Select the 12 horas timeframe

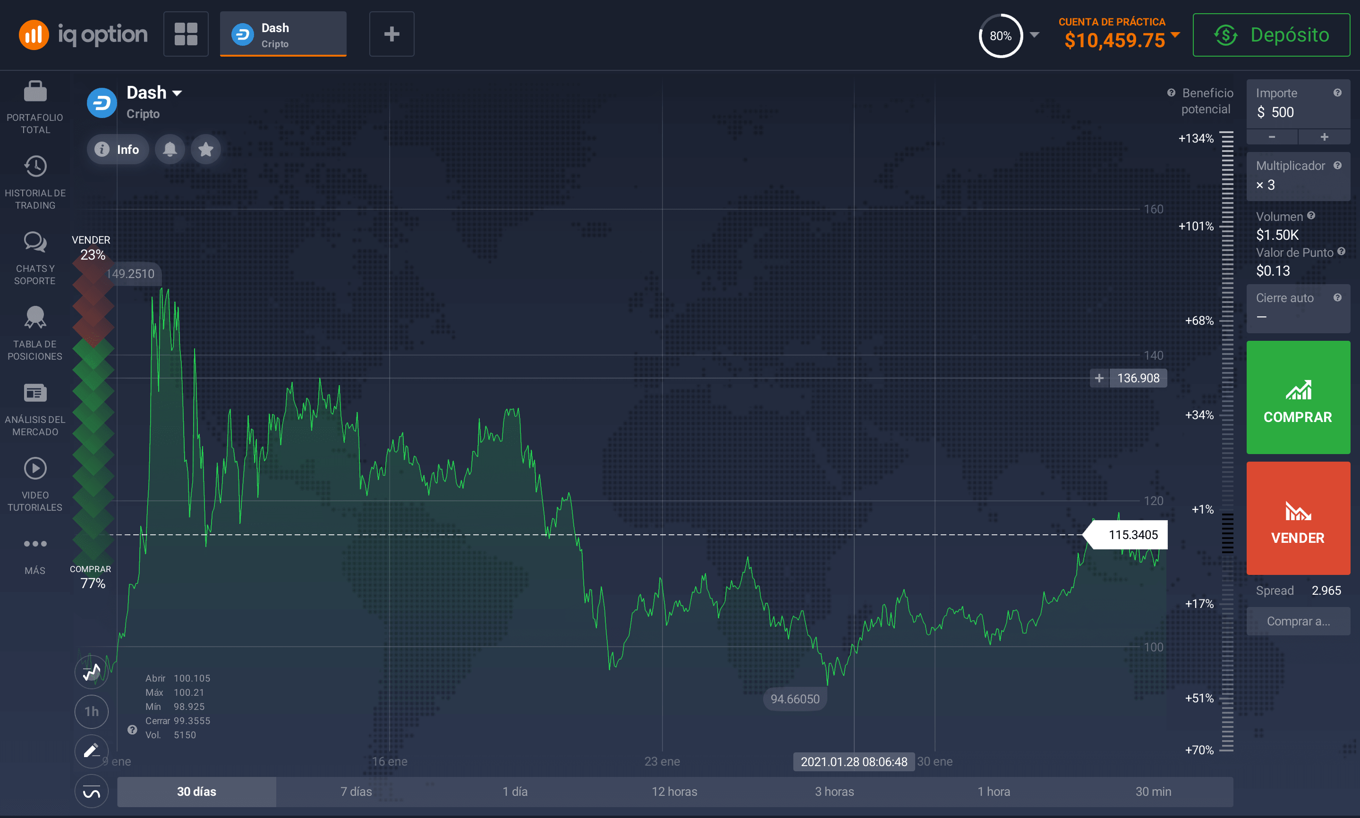674,792
